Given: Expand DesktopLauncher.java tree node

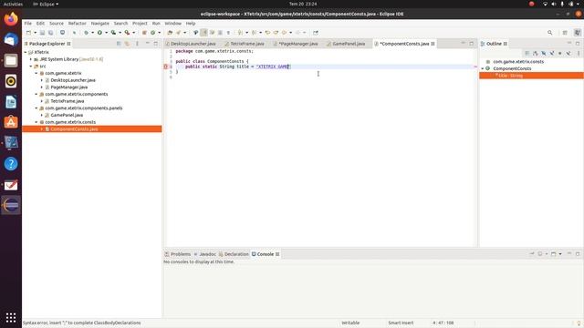Looking at the screenshot, I should point(42,80).
